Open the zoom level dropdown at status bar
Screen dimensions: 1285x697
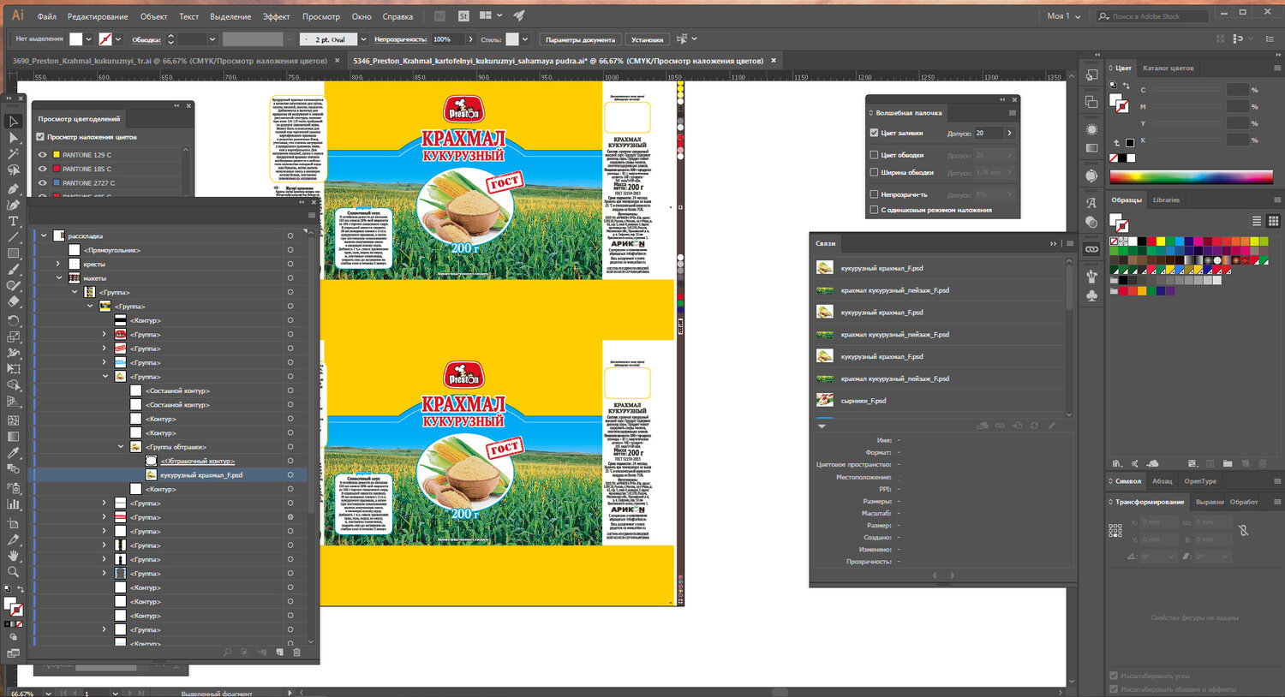click(48, 693)
